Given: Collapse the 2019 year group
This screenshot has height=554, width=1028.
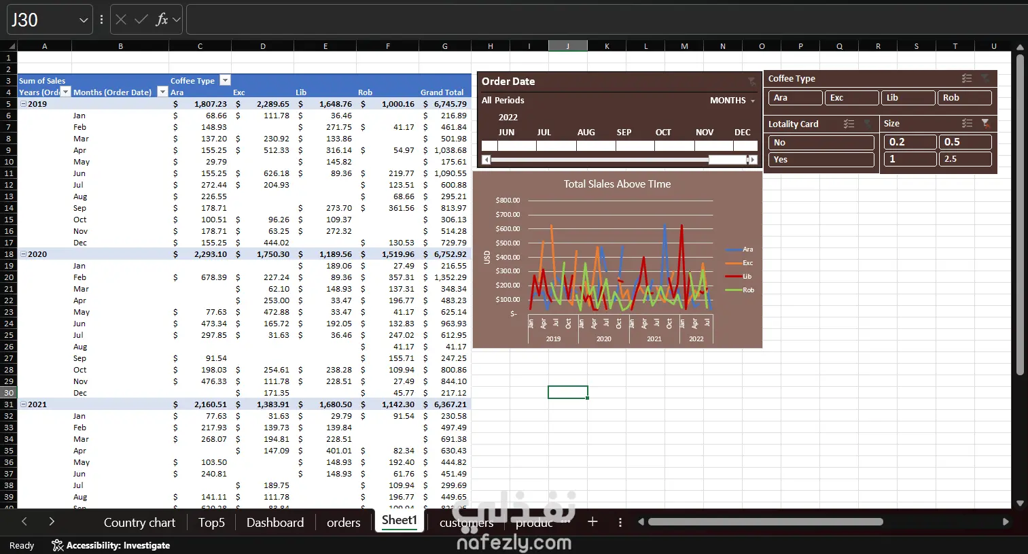Looking at the screenshot, I should [24, 104].
